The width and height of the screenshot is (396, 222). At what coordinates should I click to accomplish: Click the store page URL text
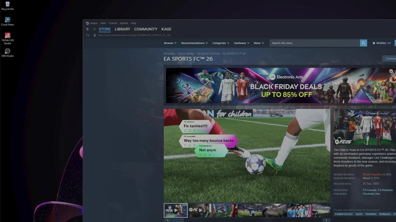pos(134,35)
